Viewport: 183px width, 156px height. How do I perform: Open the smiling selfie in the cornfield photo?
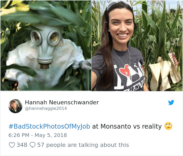(137, 46)
